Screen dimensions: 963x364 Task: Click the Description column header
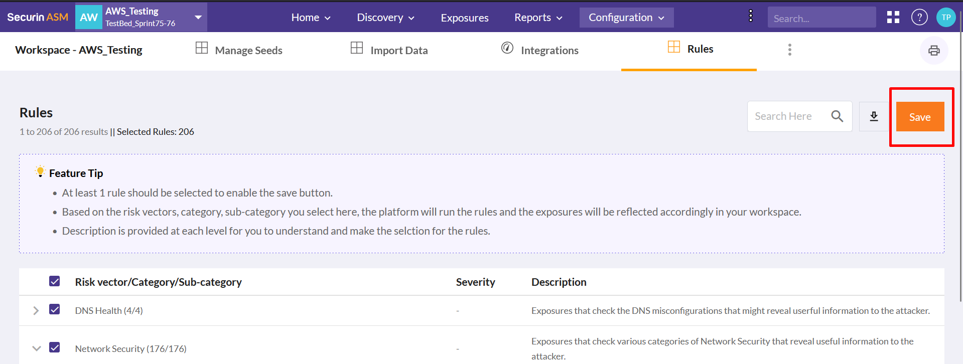click(559, 282)
